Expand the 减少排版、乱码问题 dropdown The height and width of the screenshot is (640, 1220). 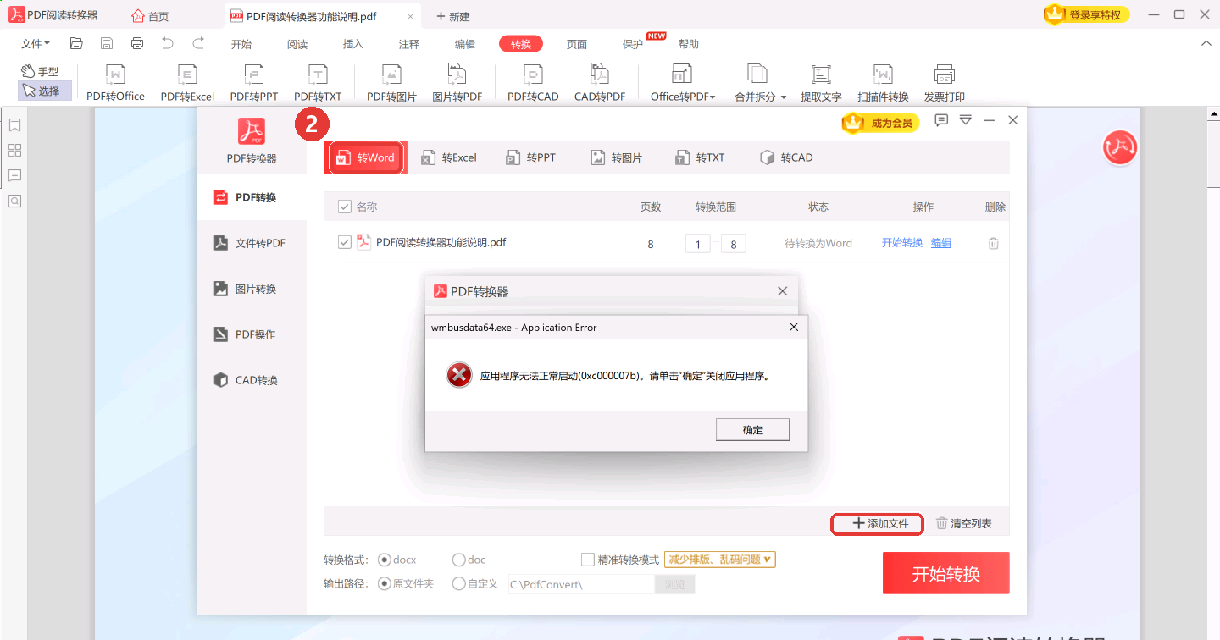pos(720,560)
